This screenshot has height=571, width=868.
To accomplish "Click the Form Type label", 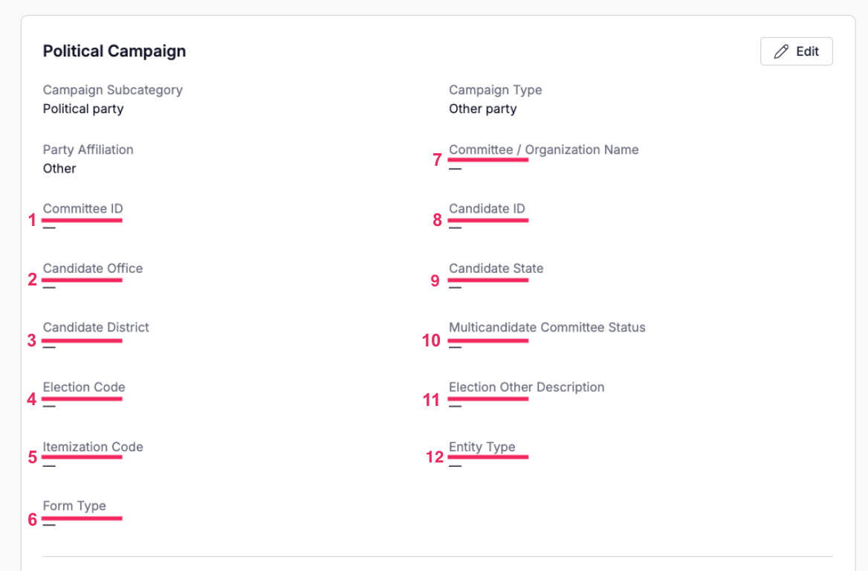I will pyautogui.click(x=74, y=506).
